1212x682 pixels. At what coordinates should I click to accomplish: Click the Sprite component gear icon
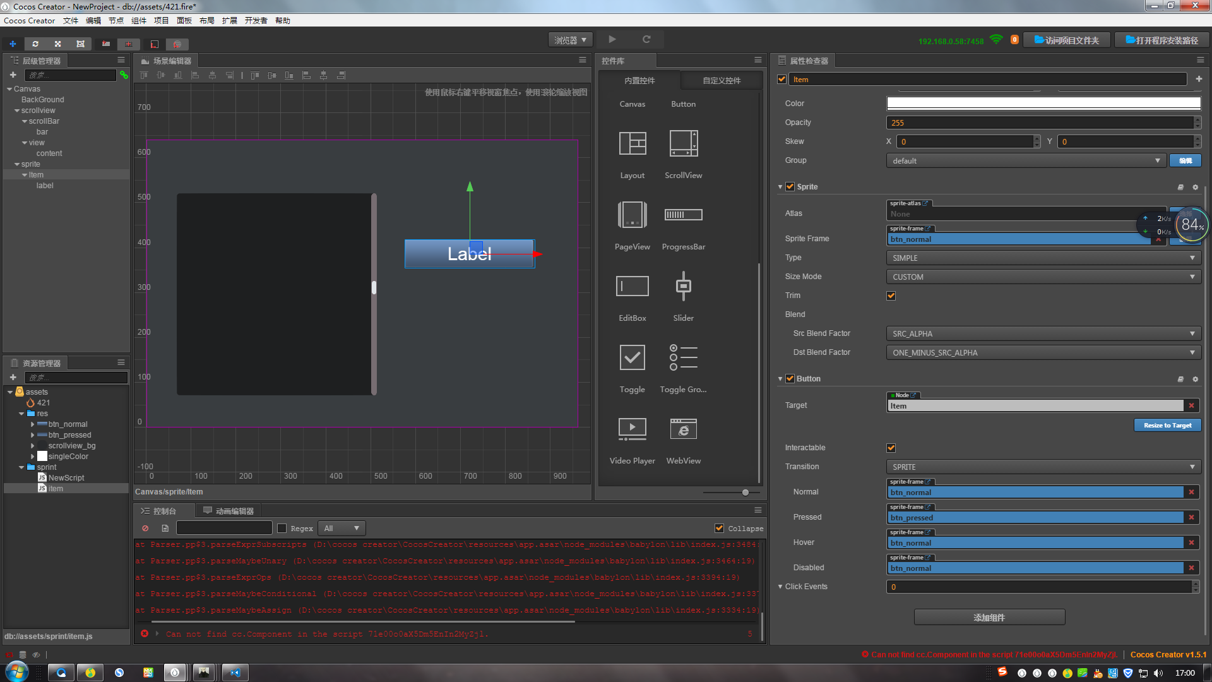[x=1195, y=187]
